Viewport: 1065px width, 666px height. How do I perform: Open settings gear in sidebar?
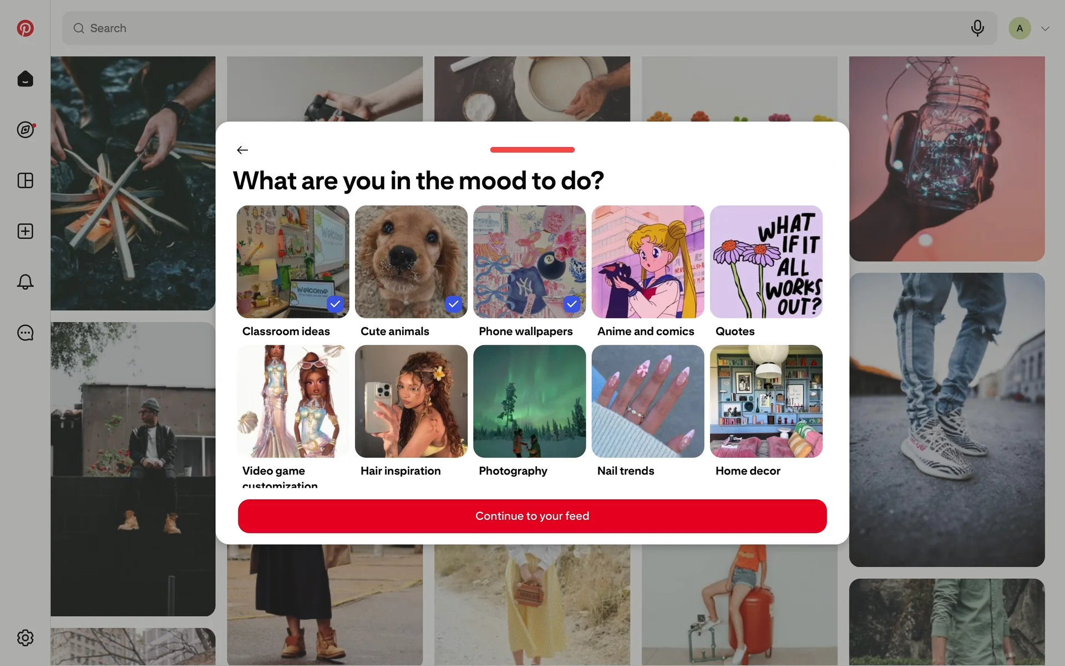click(x=25, y=638)
